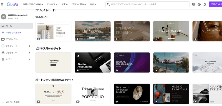
Task: Go to ホーム in the sidebar
Action: coord(17,26)
